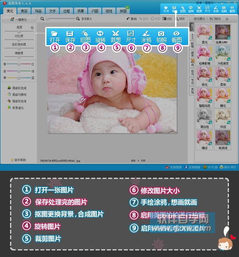This screenshot has width=239, height=257.
Task: Select the 美化 tab
Action: tap(10, 11)
